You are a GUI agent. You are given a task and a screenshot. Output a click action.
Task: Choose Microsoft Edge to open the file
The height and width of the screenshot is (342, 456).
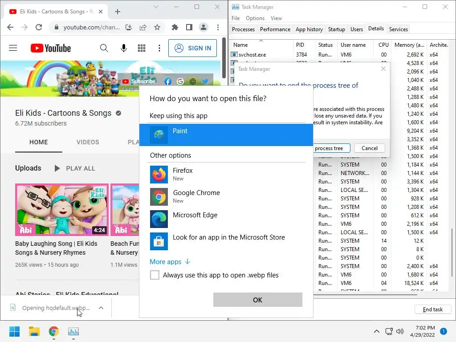click(226, 219)
